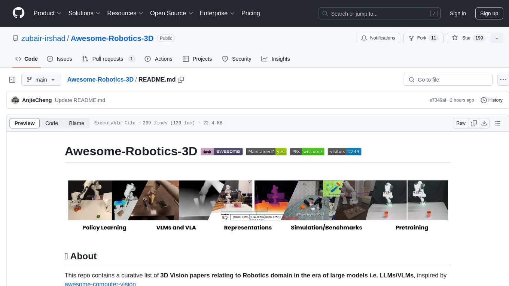
Task: Click the Notifications bell button
Action: coord(378,38)
